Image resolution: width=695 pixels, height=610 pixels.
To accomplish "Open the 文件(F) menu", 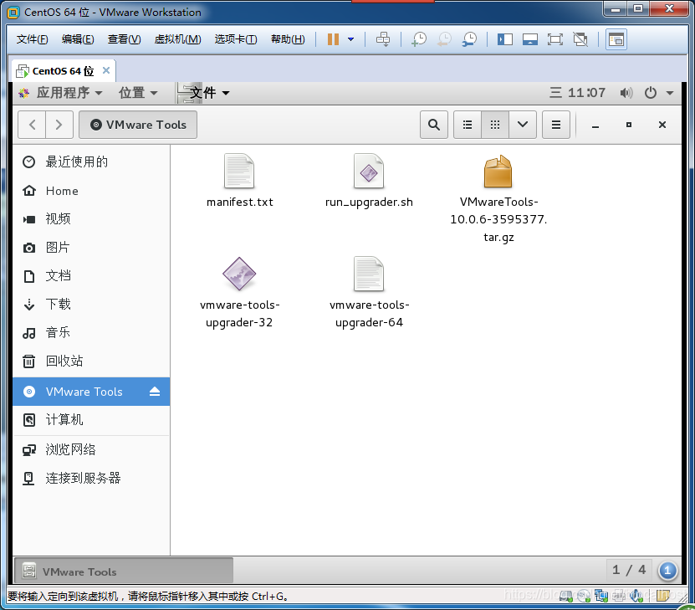I will tap(33, 39).
